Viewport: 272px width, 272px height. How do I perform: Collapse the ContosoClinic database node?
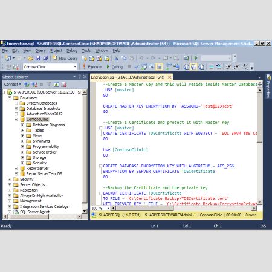[x=16, y=120]
